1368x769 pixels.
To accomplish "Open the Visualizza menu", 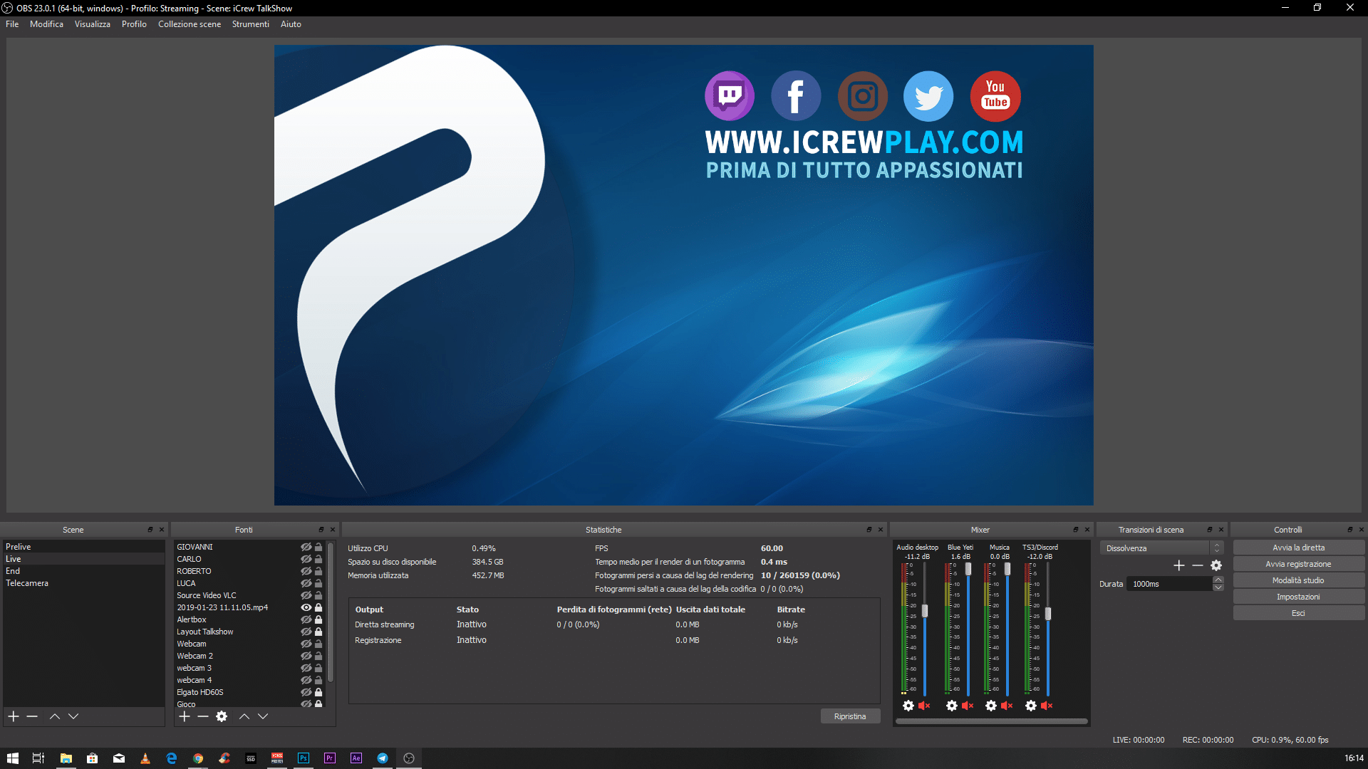I will pyautogui.click(x=93, y=24).
